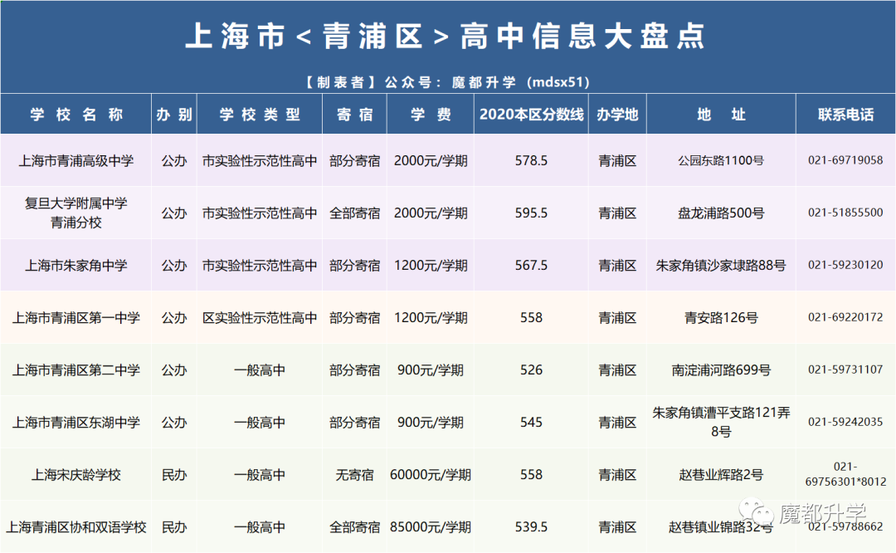This screenshot has height=553, width=896.
Task: Click address 朱家角镇沙家埭路88号
Action: (721, 266)
